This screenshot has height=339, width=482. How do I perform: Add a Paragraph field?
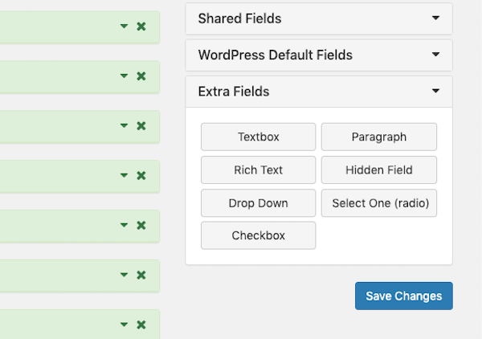[x=379, y=137]
